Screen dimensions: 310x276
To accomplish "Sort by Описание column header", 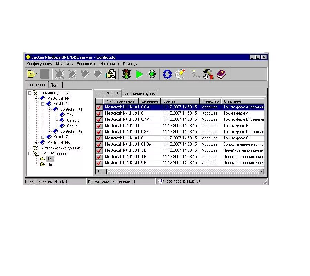I will (x=243, y=101).
